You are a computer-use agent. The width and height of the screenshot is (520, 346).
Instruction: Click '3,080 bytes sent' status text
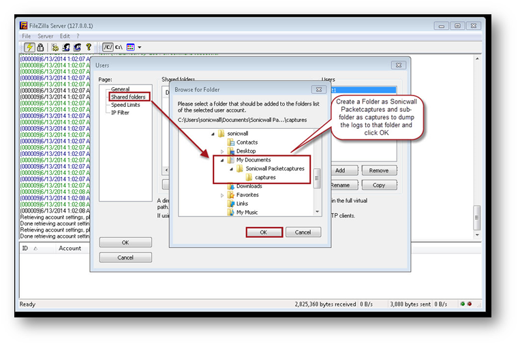coord(410,304)
